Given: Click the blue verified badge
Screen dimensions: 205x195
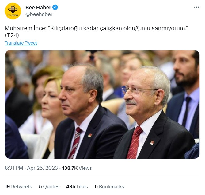Looking at the screenshot, I should [x=55, y=7].
